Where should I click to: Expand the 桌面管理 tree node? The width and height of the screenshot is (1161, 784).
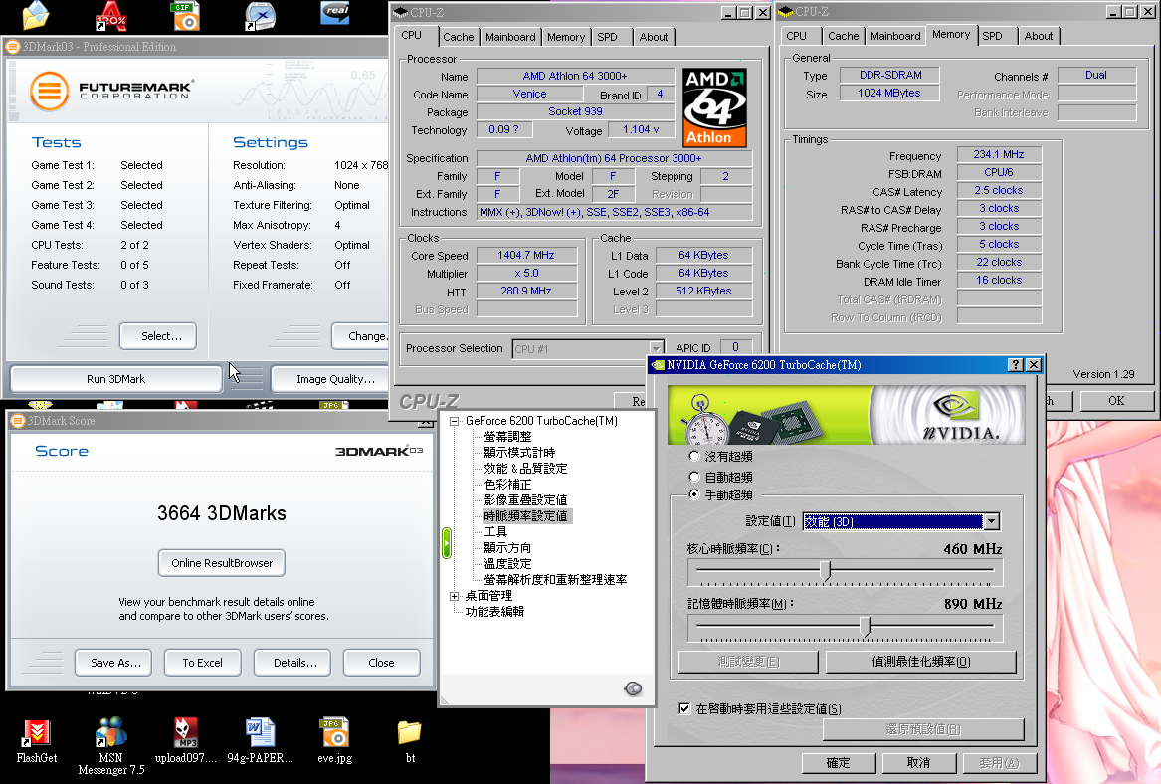454,596
